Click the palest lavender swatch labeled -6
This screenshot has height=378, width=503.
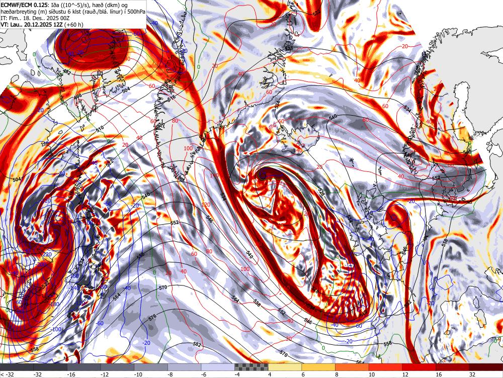218,367
